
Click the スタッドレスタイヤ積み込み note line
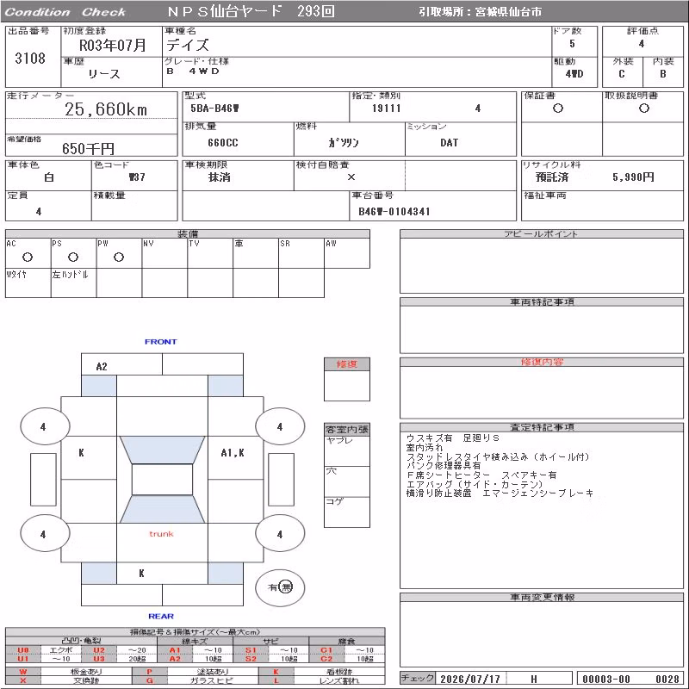(498, 457)
